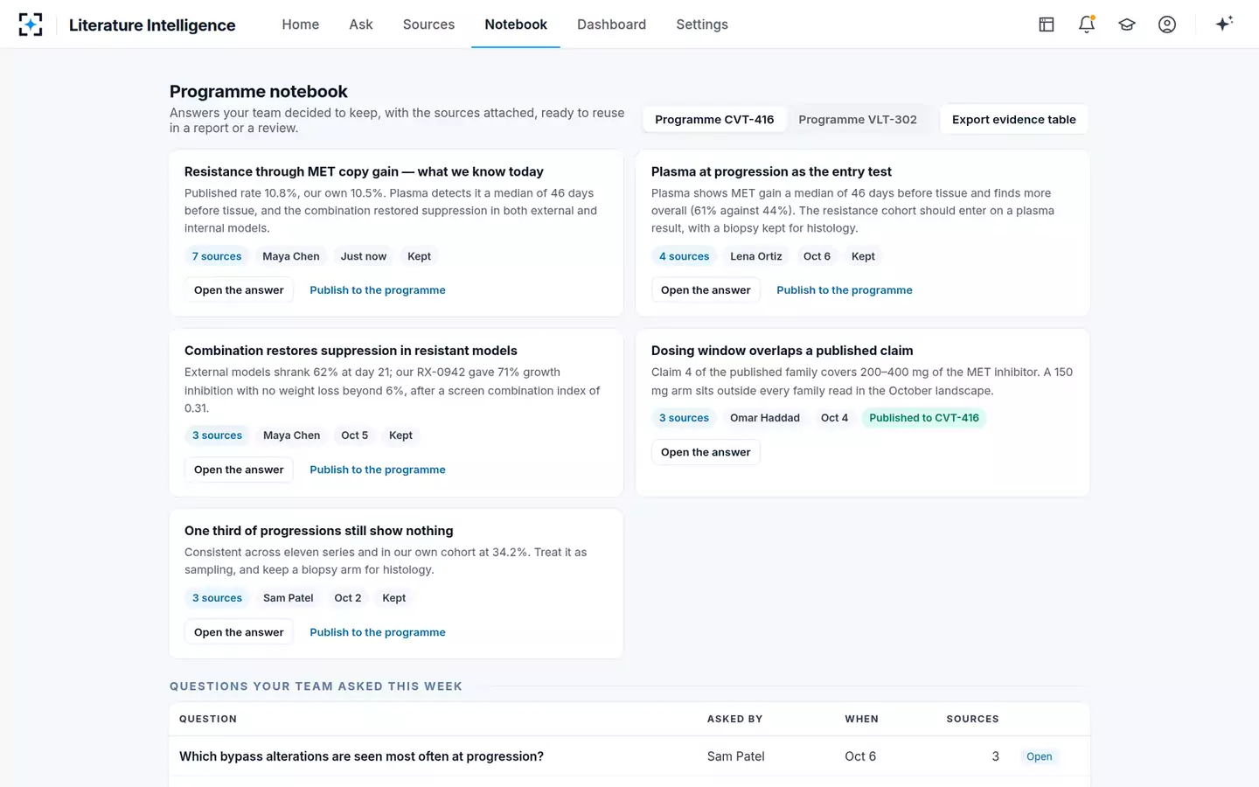The width and height of the screenshot is (1259, 787).
Task: Click 3 sources chip on Combination restores card
Action: 217,435
